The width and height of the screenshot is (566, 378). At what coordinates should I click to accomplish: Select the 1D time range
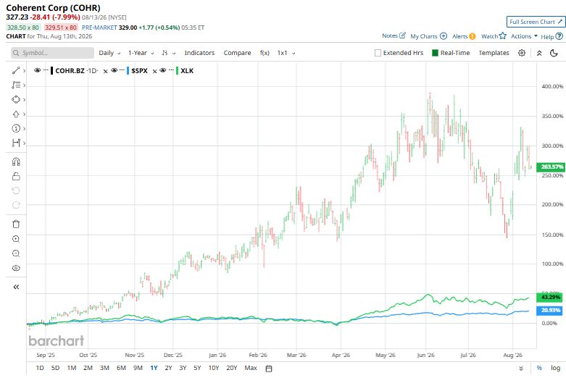[40, 368]
